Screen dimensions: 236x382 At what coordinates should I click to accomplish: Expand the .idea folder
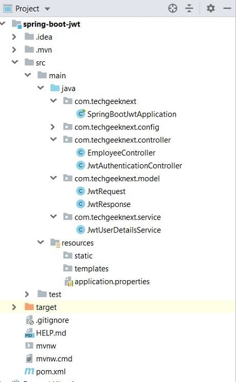[x=14, y=37]
